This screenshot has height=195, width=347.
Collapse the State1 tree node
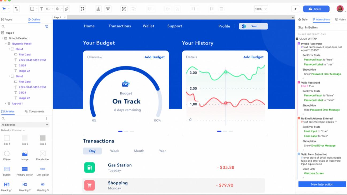(x=9, y=49)
